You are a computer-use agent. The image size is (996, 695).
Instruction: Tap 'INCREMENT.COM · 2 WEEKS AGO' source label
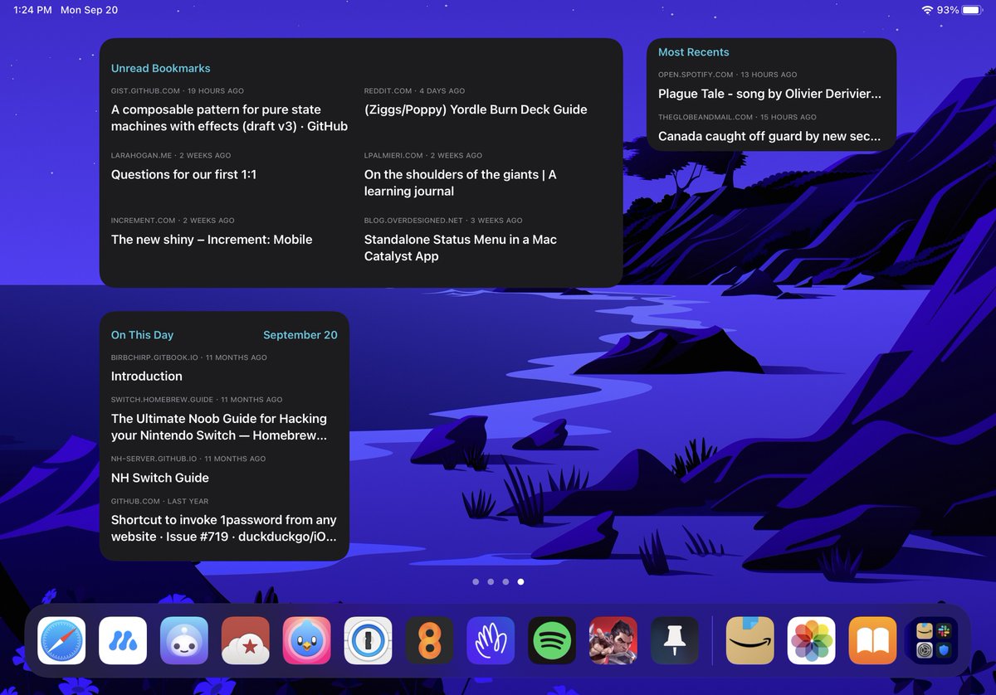click(x=173, y=221)
